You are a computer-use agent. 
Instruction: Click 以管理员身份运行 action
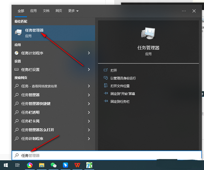(x=123, y=78)
